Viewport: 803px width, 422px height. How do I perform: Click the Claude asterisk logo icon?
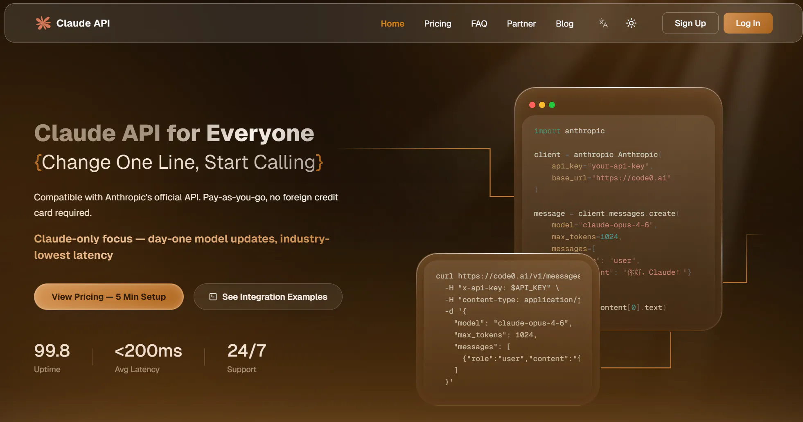[43, 23]
